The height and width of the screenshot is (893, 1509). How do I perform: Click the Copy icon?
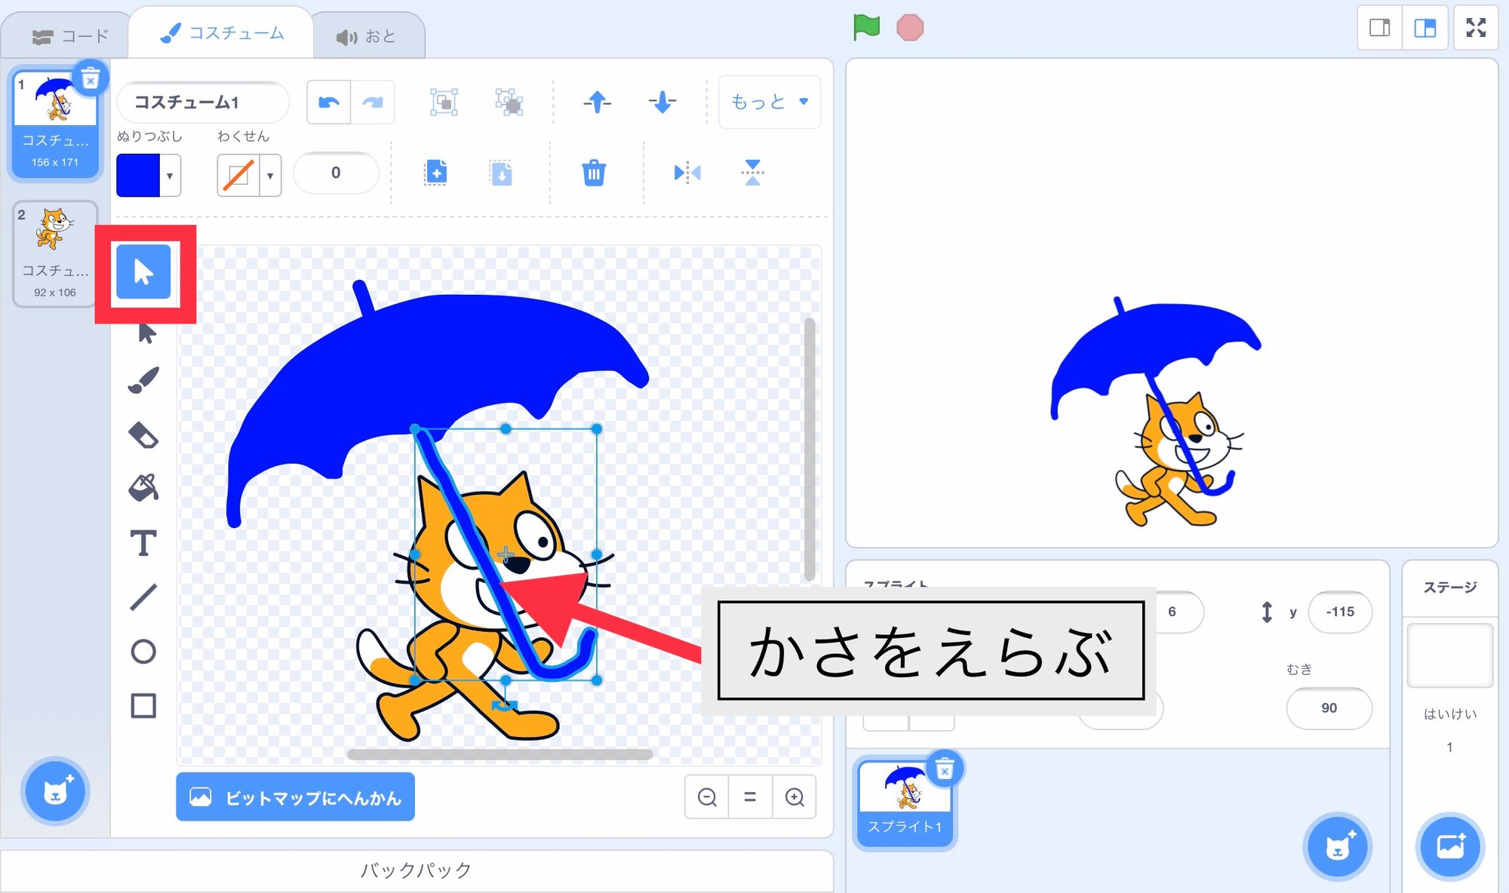436,173
